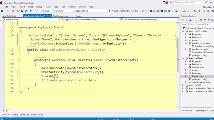Click the camera-shaped toolbar icon
The height and width of the screenshot is (120, 214).
158,11
